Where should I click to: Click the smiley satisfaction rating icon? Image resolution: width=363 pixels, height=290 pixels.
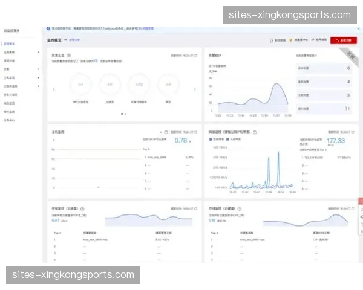point(290,40)
